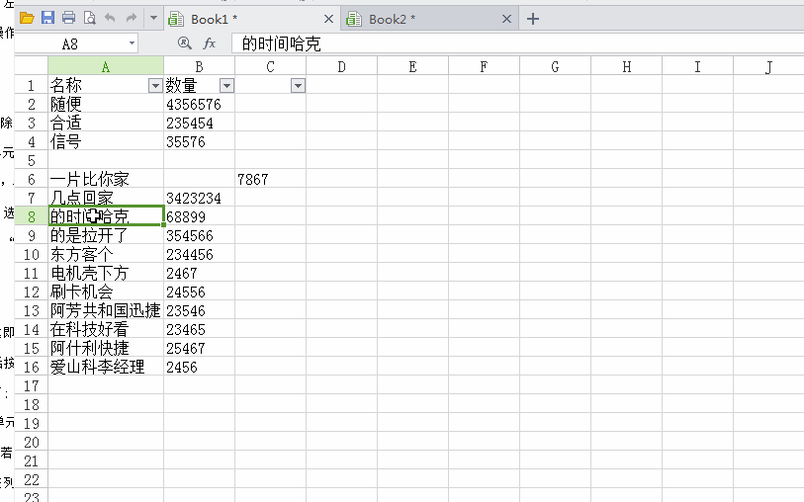Click the fx insert function icon
This screenshot has width=804, height=502.
(210, 43)
